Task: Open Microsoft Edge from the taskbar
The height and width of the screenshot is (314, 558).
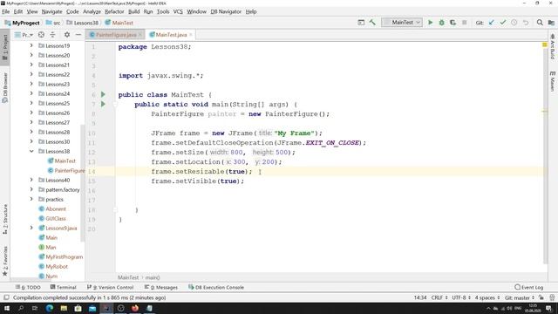Action: click(50, 308)
